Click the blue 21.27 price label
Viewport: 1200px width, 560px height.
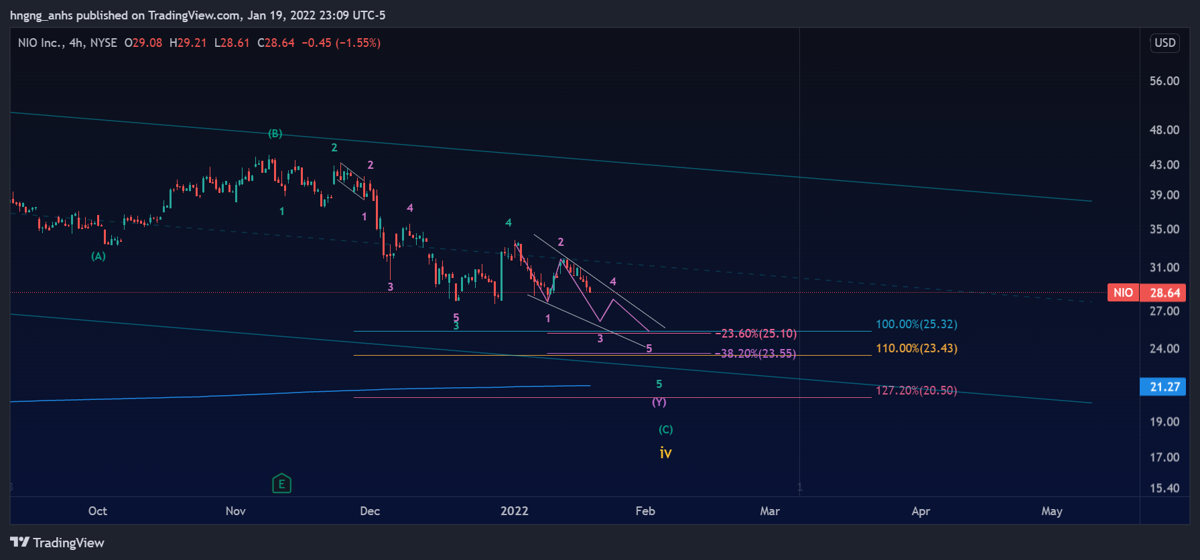1164,387
